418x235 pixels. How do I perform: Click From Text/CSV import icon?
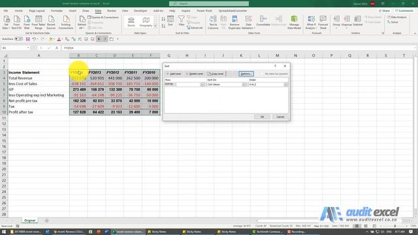point(16,22)
